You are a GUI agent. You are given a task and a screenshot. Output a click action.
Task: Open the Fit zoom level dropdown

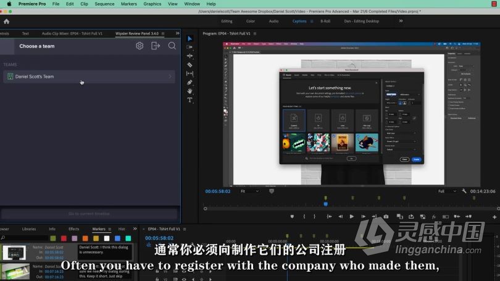click(x=249, y=191)
